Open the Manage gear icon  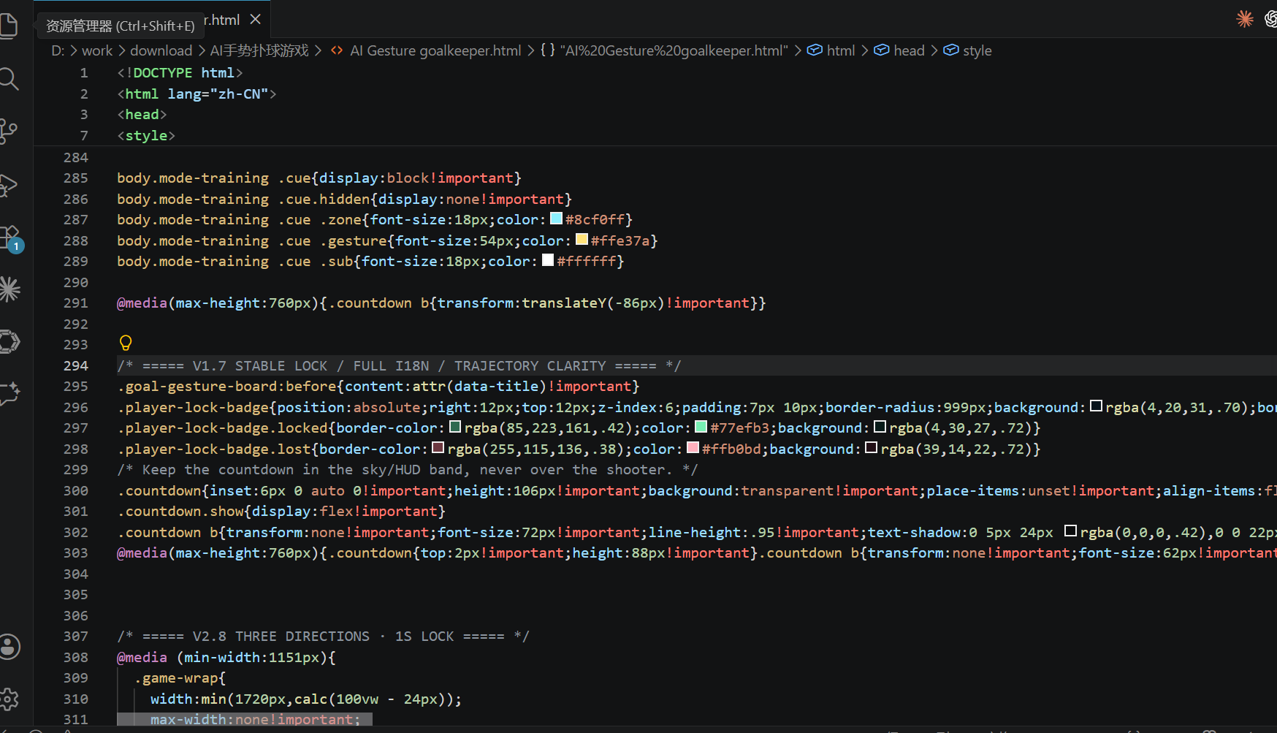pos(9,699)
